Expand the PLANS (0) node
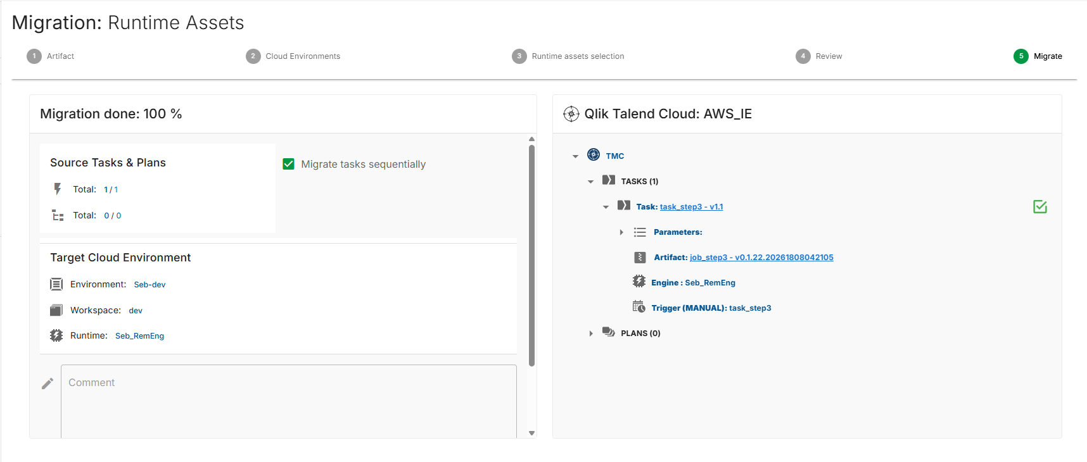1087x462 pixels. click(x=591, y=334)
